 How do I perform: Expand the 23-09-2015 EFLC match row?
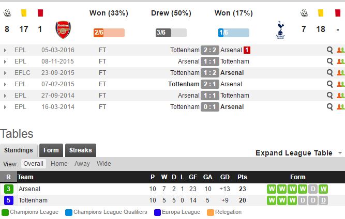coord(5,73)
